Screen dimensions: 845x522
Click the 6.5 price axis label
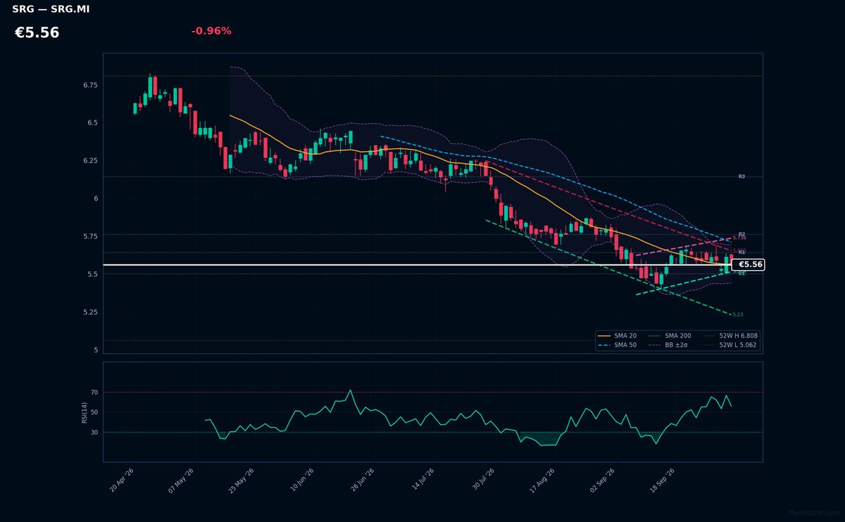pyautogui.click(x=92, y=122)
